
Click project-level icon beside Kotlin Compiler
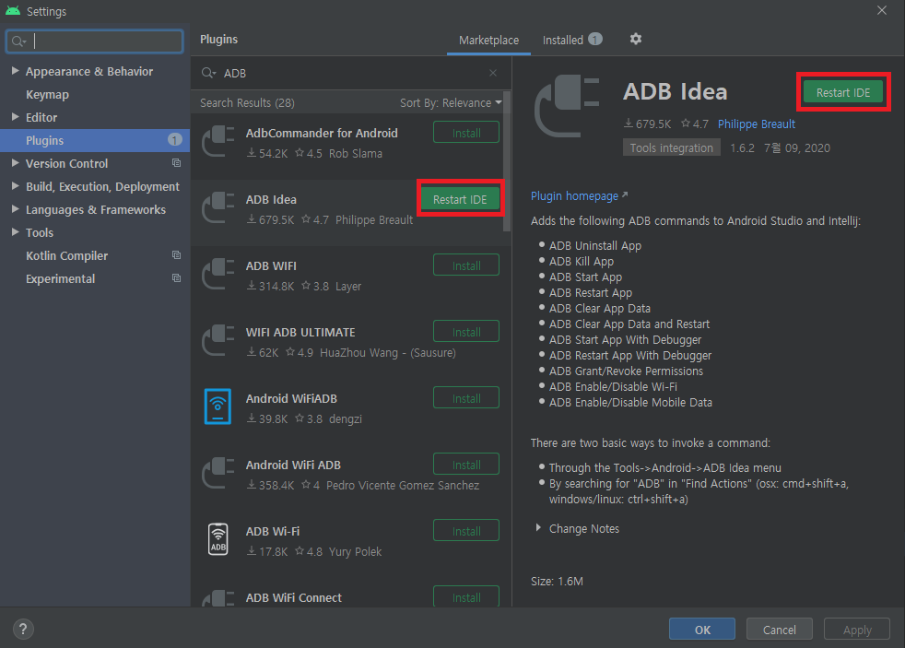click(x=177, y=255)
